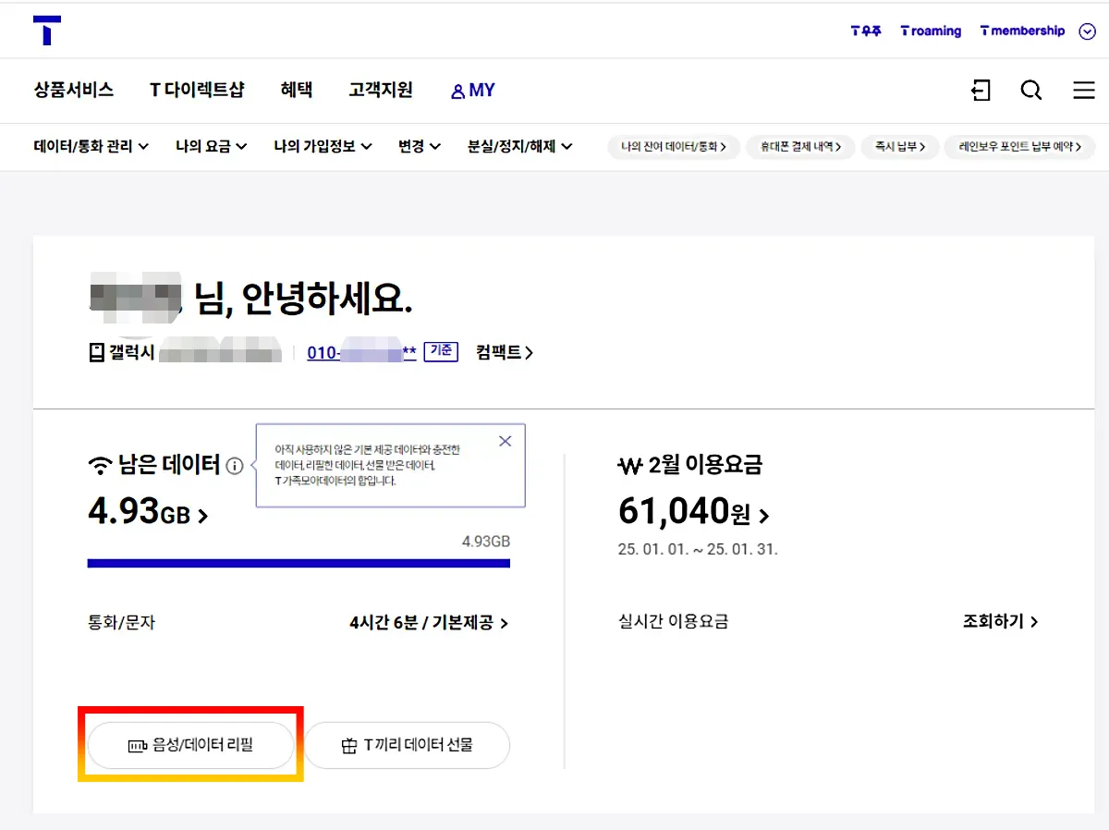
Task: Expand the circled arrow beside T membership
Action: [x=1087, y=31]
